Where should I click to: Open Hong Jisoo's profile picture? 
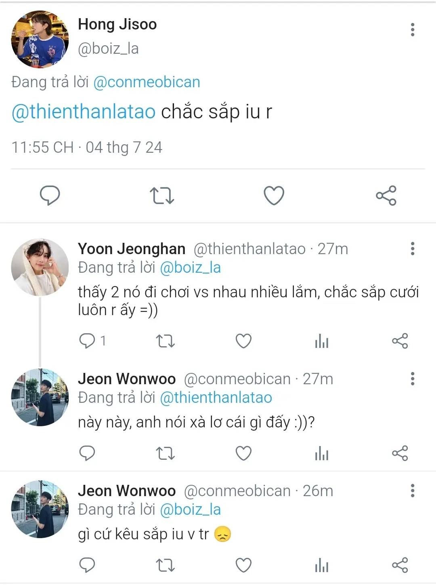pyautogui.click(x=40, y=39)
